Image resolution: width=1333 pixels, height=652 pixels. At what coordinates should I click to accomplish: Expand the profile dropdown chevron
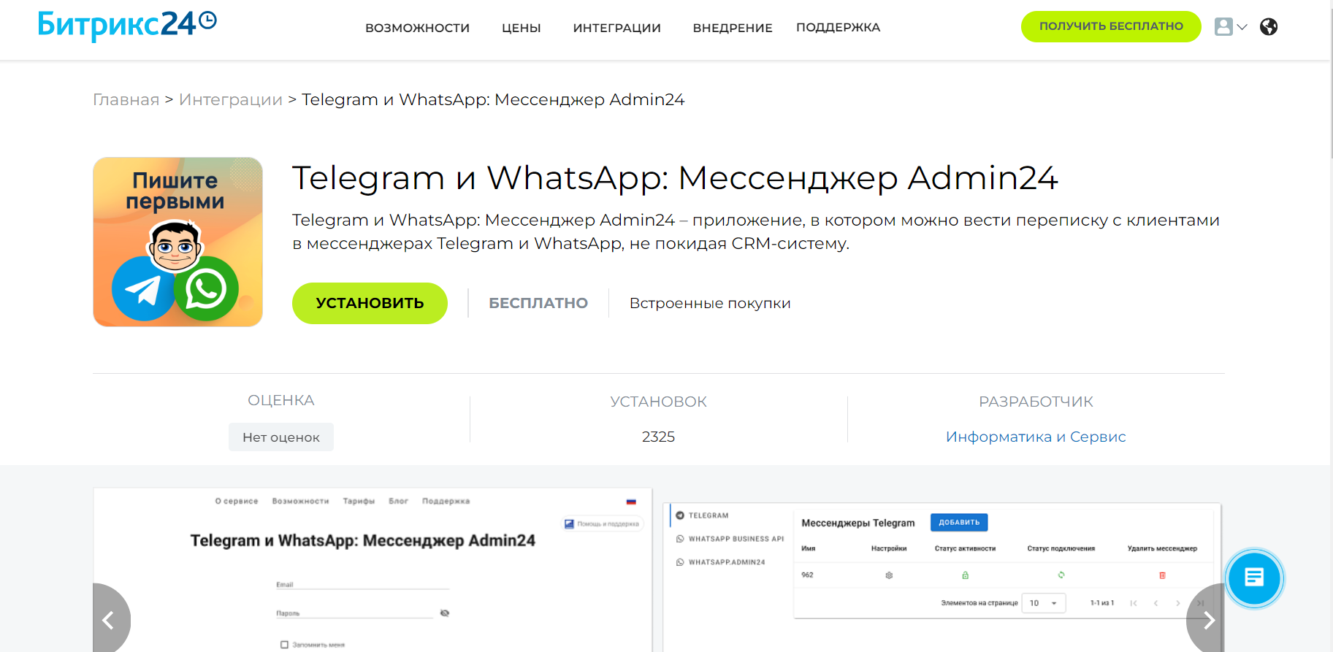click(1242, 27)
